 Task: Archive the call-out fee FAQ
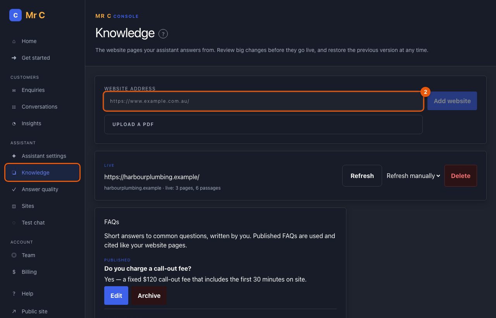(149, 296)
